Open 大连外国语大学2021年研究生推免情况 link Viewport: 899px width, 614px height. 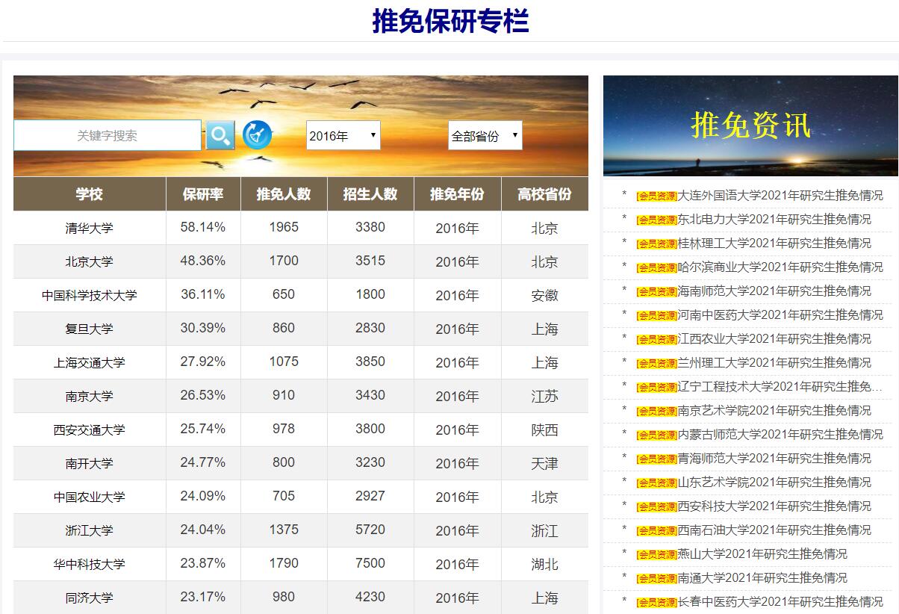pos(780,196)
